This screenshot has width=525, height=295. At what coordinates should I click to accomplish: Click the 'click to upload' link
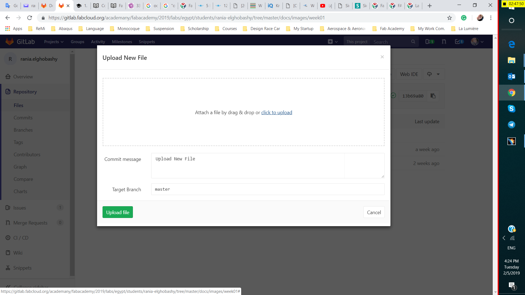pyautogui.click(x=276, y=113)
